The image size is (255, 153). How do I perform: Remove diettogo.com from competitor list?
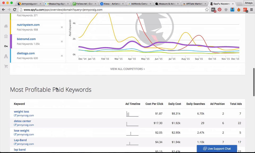[x=62, y=56]
